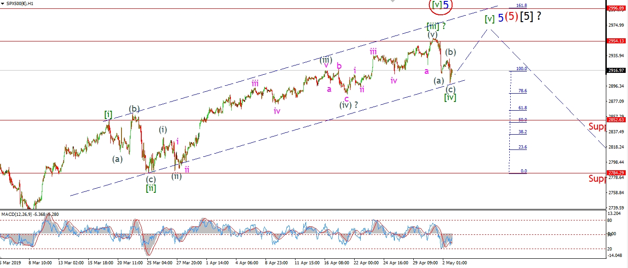Click the grey (ii) wave label
The image size is (628, 268).
click(x=176, y=176)
